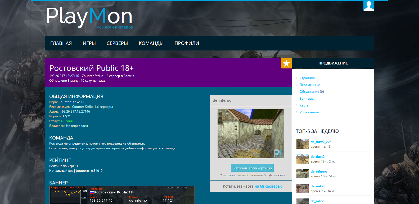419x204 pixels.
Task: Click the gold star favorite icon
Action: click(286, 63)
